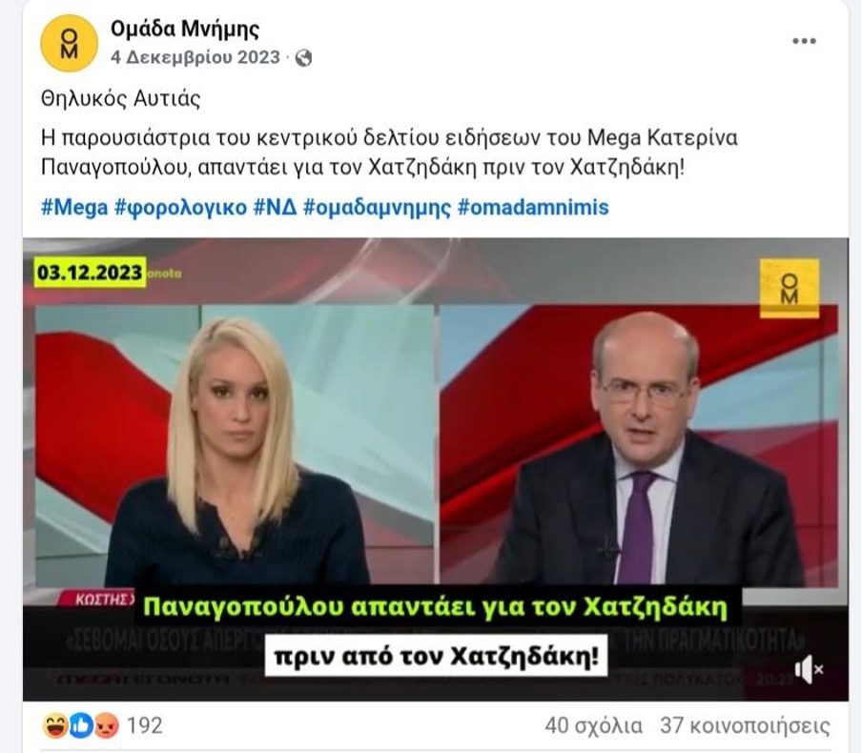The height and width of the screenshot is (753, 862).
Task: Click the 03.12.2023 date label in video
Action: [x=90, y=273]
